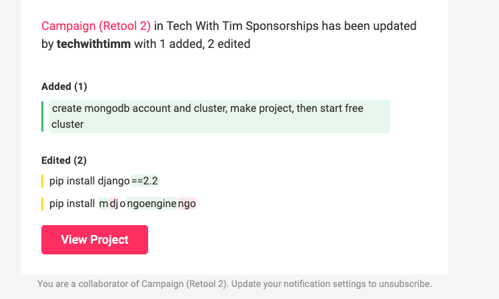Click the word cluster on second added line
The width and height of the screenshot is (499, 299).
pos(67,125)
